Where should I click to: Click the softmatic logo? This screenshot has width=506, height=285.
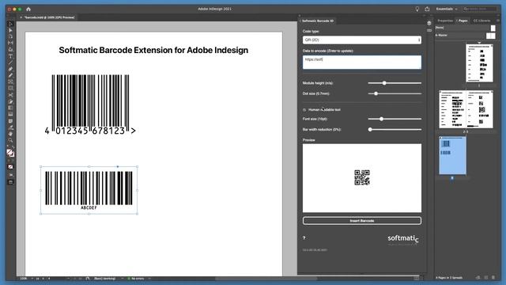pyautogui.click(x=403, y=239)
